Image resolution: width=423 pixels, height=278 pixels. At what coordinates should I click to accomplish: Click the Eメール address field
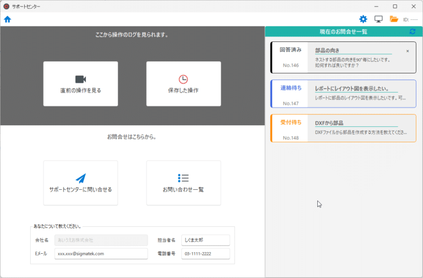[x=101, y=253]
